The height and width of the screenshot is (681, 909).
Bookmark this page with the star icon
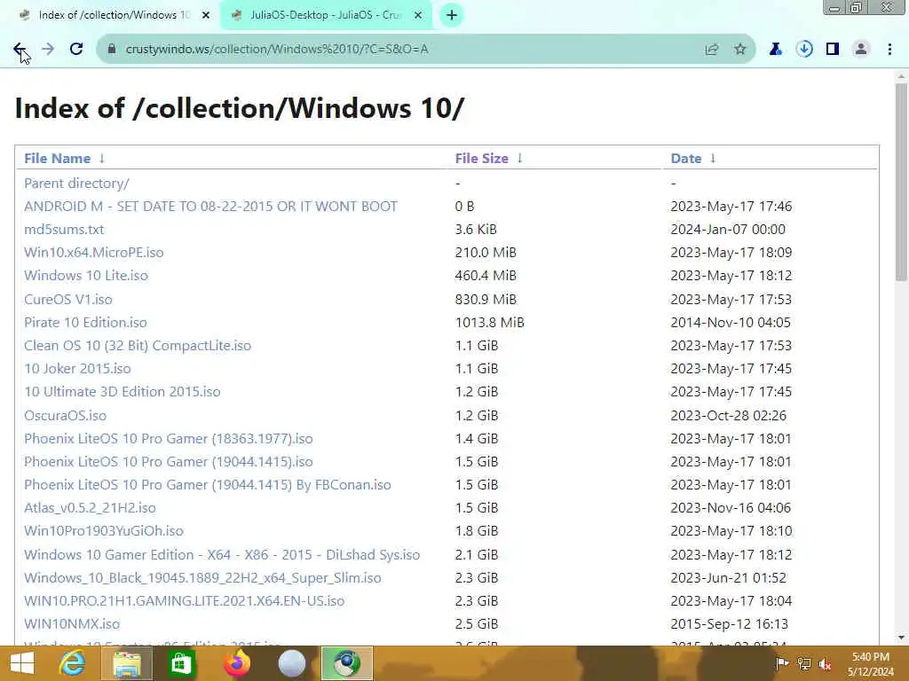point(740,50)
